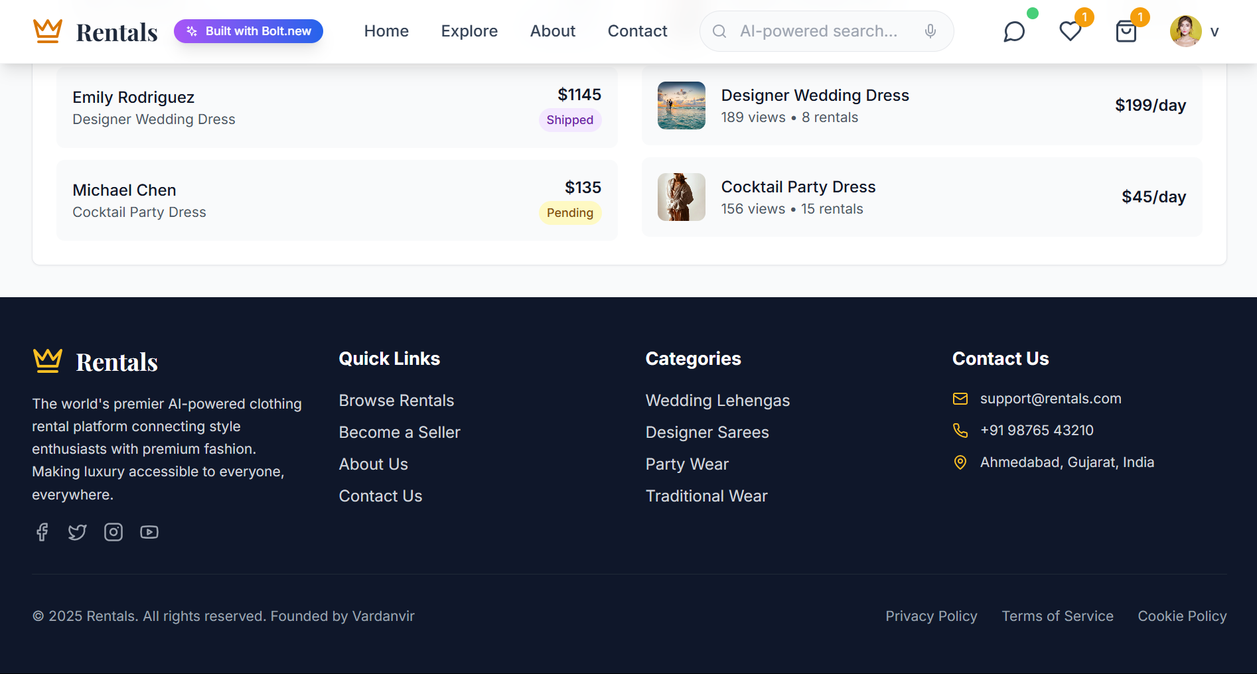The image size is (1257, 674).
Task: Open the Instagram social link in the footer
Action: [113, 532]
